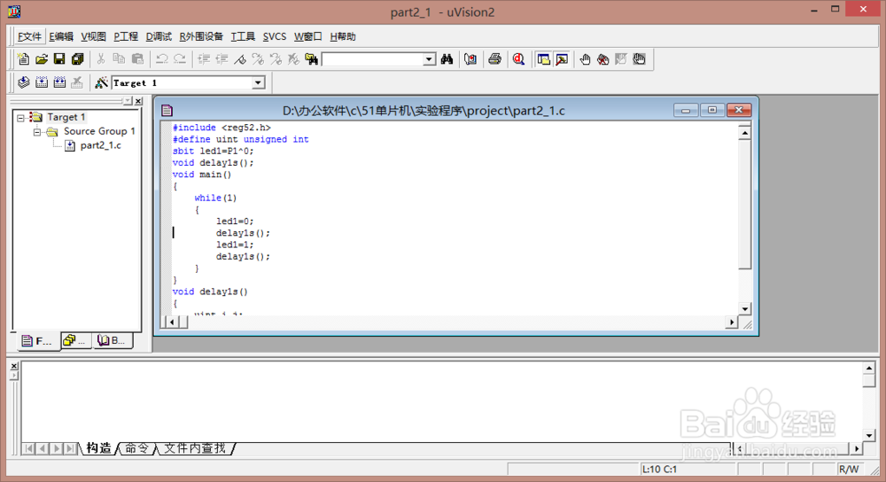Unindent selected text with outdent icon

(221, 58)
